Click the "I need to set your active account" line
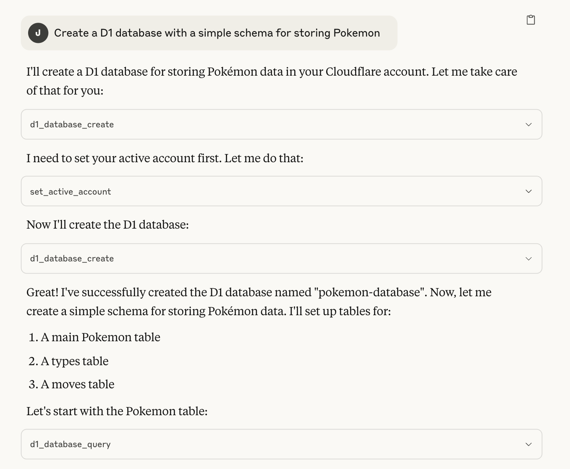The image size is (570, 469). click(165, 158)
